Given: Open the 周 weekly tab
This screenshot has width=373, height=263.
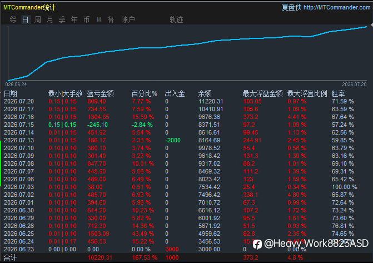Looking at the screenshot, I should click(x=38, y=19).
